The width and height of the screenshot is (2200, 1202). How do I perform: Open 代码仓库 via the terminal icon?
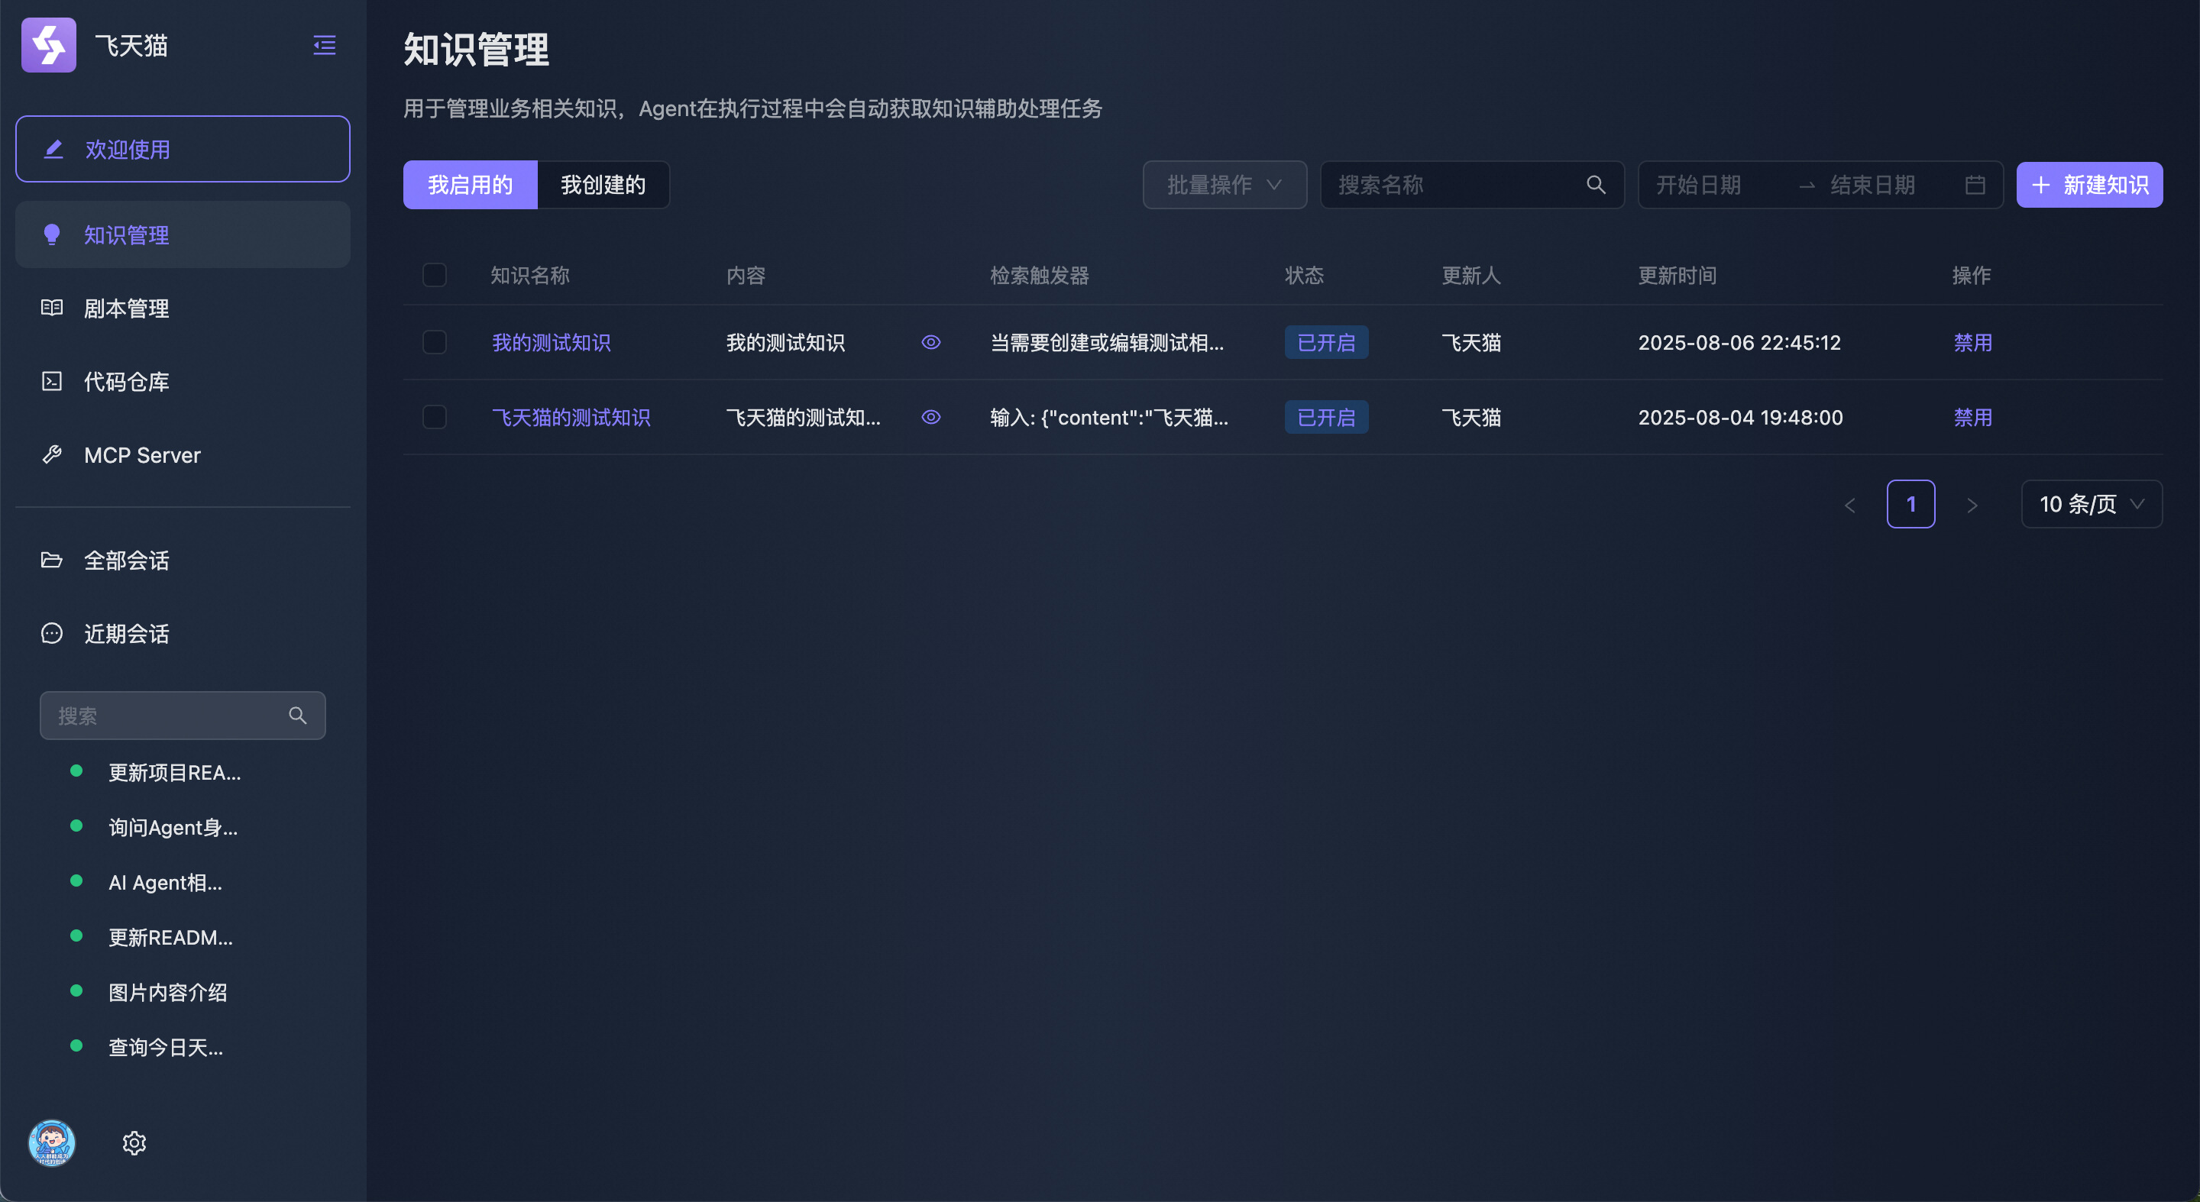click(x=52, y=381)
